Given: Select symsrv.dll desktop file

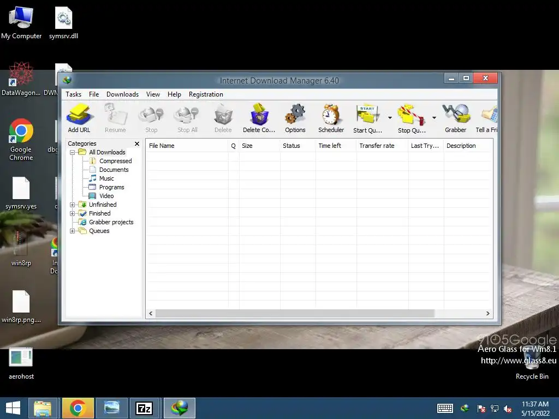Looking at the screenshot, I should coord(63,23).
